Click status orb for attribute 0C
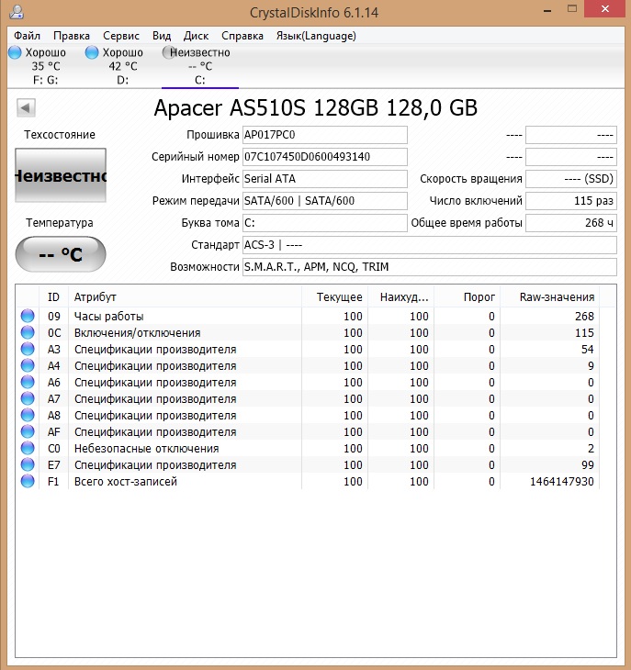Viewport: 631px width, 670px height. pos(28,332)
